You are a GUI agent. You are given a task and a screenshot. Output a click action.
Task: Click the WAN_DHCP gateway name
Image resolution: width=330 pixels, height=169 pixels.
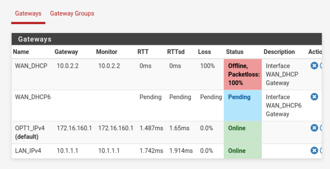(x=31, y=66)
